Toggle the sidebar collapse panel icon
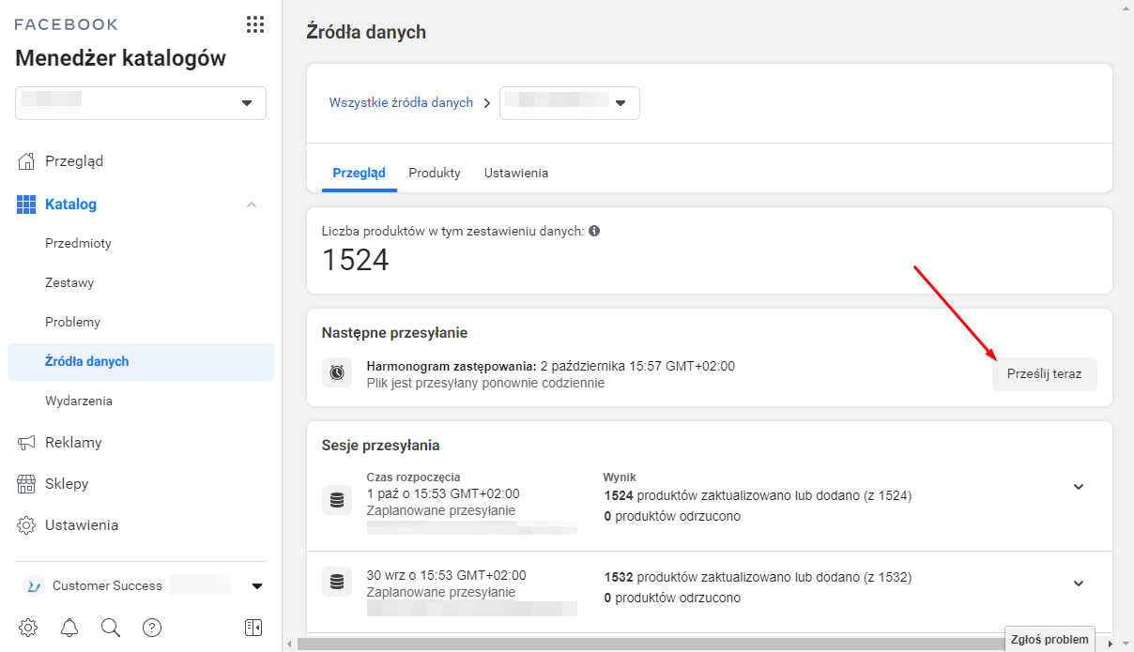This screenshot has width=1134, height=652. tap(253, 628)
